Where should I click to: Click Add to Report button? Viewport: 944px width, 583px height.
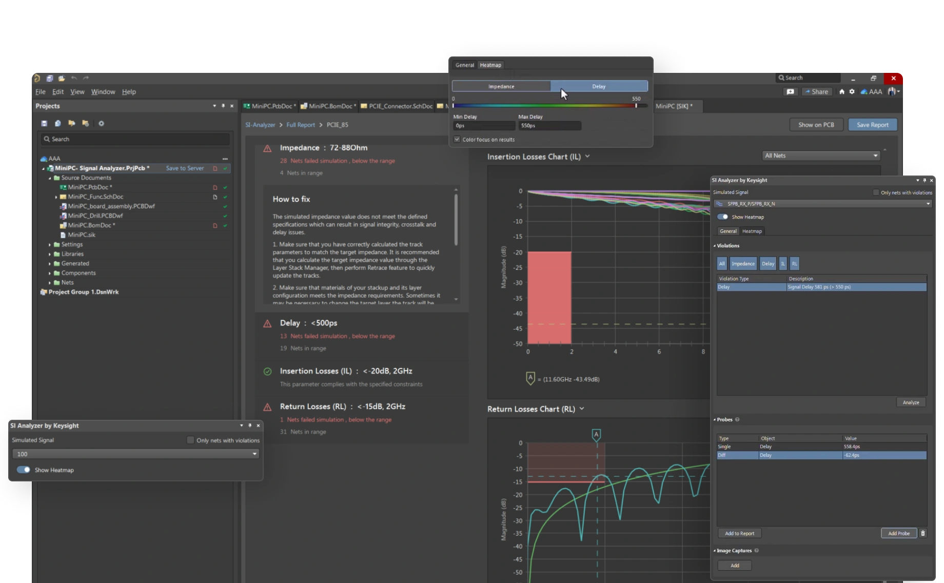click(x=739, y=533)
